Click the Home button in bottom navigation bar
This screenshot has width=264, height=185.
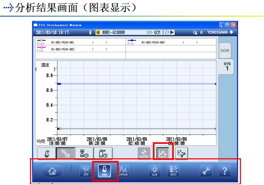pos(52,171)
